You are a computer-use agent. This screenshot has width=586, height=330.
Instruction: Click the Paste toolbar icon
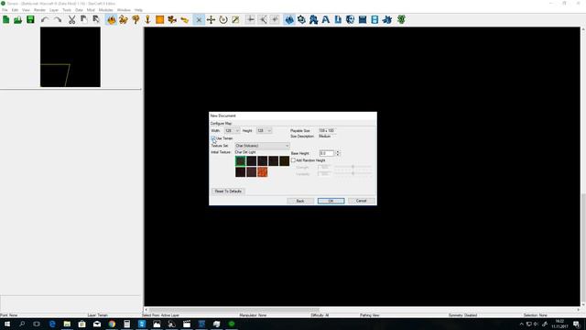pyautogui.click(x=96, y=20)
